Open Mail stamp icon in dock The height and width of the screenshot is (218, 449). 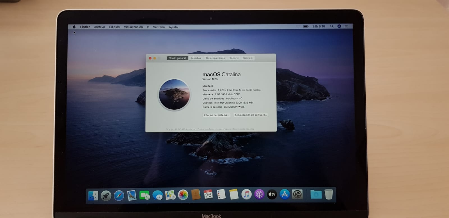click(x=132, y=195)
